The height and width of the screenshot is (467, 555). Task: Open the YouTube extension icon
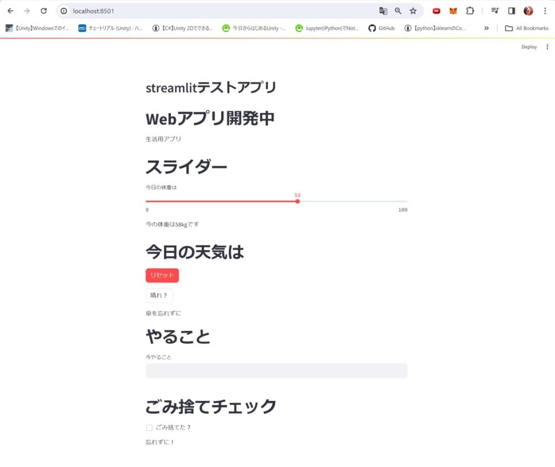(x=436, y=11)
